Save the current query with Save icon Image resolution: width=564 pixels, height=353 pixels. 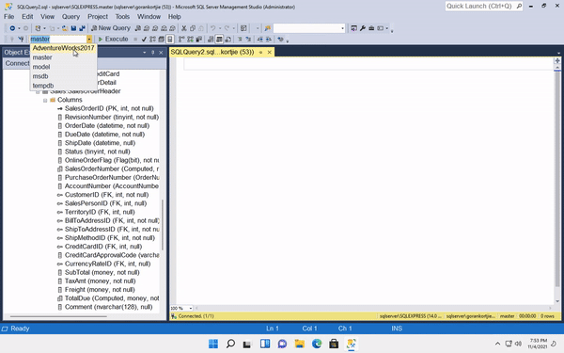[x=73, y=28]
